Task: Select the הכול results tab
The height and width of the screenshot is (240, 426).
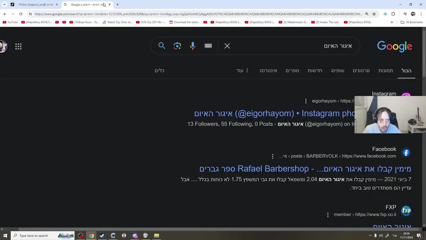Action: pos(406,71)
